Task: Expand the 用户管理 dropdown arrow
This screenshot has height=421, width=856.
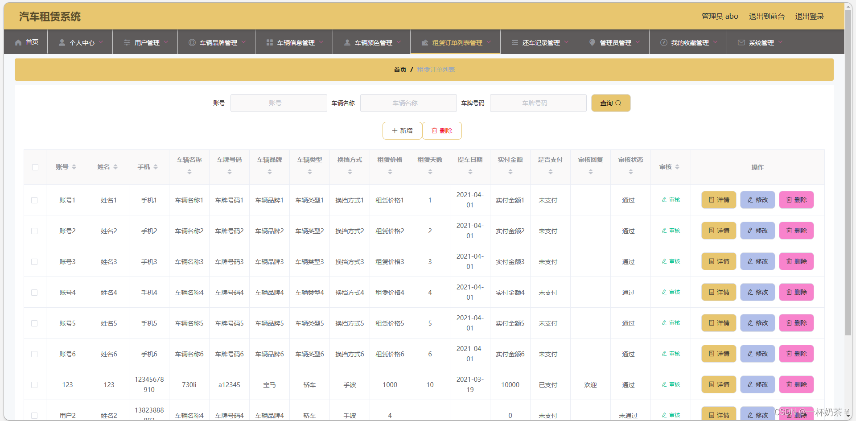Action: pos(166,42)
